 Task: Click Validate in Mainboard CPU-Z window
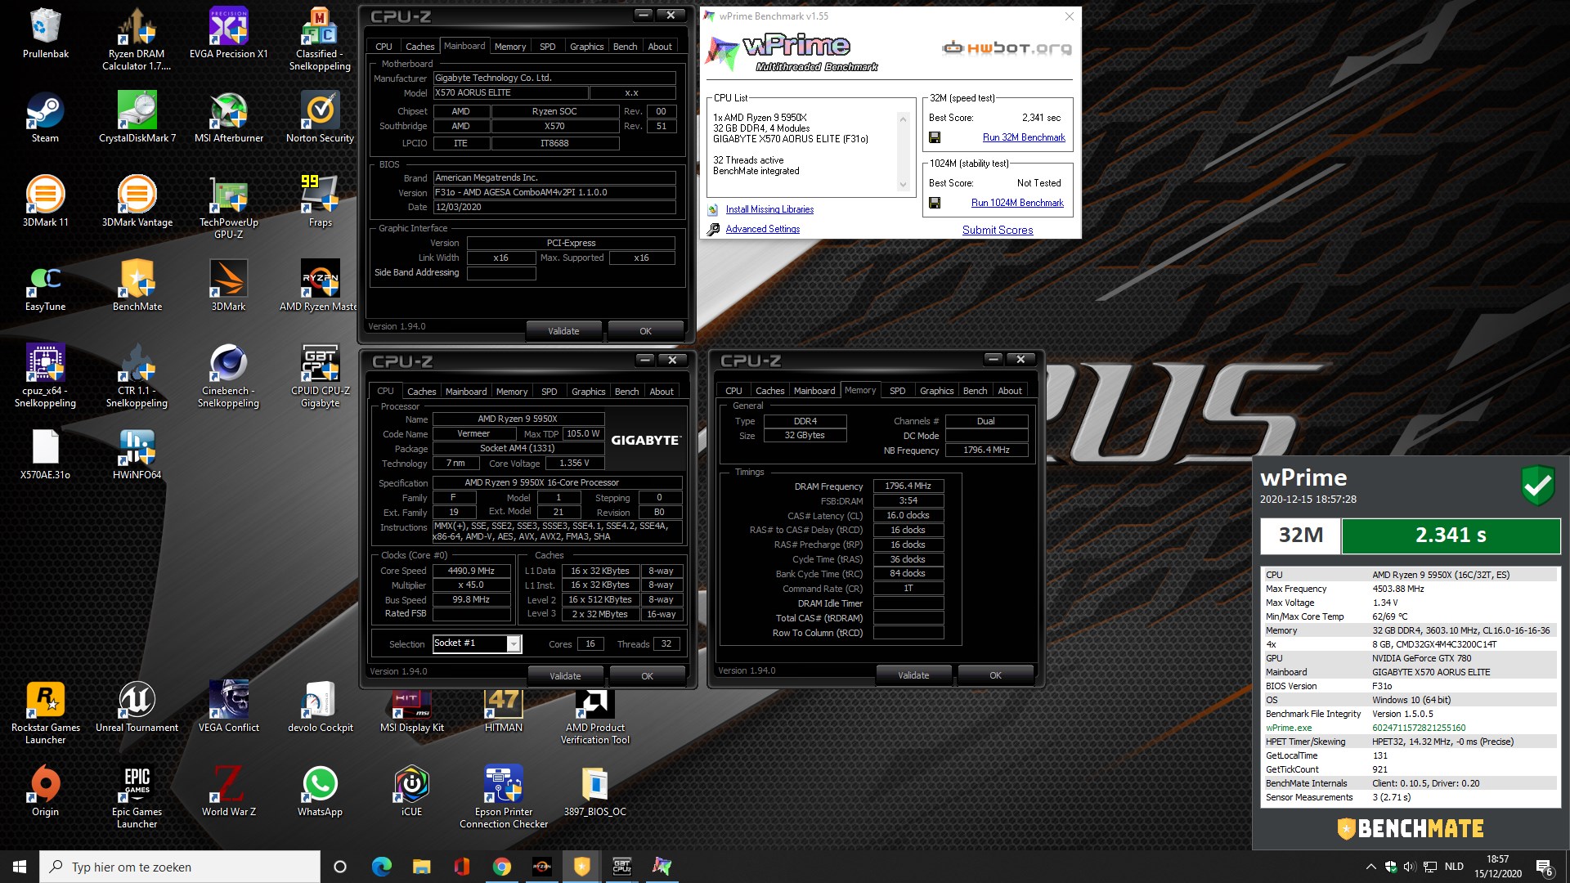pos(563,331)
